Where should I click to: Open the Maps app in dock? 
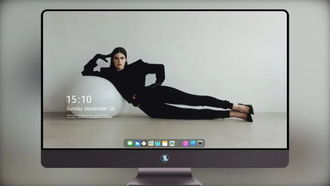click(x=151, y=144)
